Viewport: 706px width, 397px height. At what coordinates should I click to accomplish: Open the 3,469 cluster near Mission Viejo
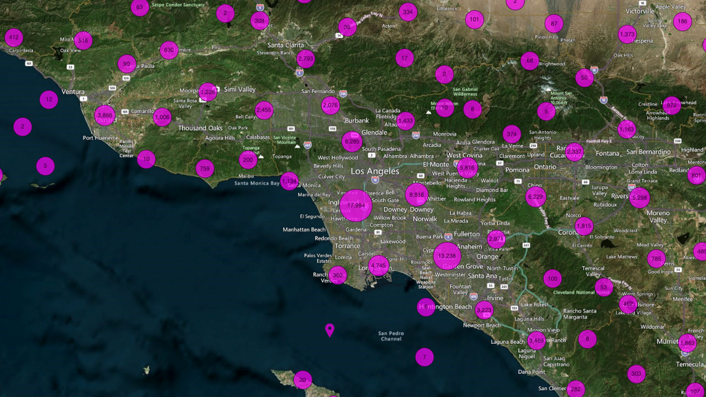536,340
